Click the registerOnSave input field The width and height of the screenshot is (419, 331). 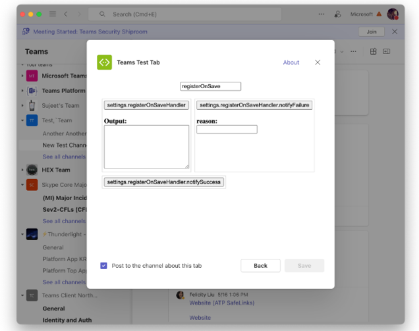(x=210, y=86)
